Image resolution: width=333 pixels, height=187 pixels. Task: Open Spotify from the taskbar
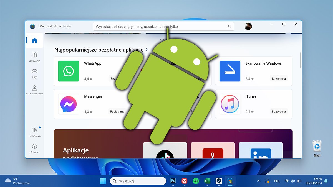click(196, 181)
